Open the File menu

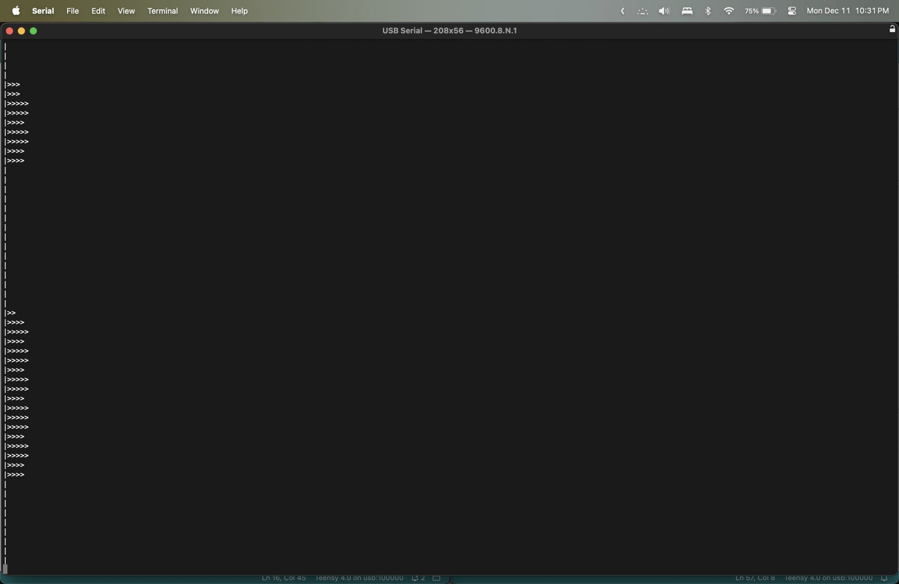click(x=72, y=11)
